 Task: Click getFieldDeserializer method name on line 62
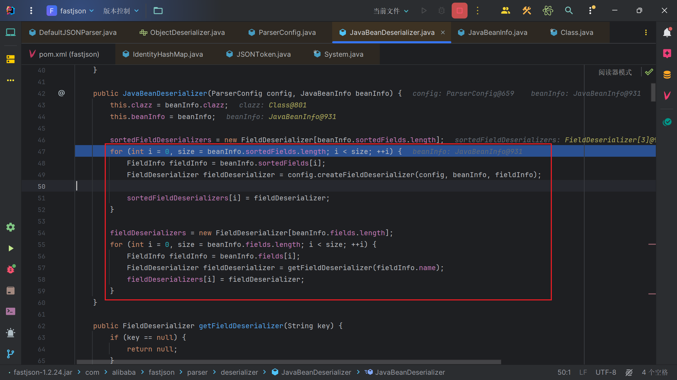point(241,326)
